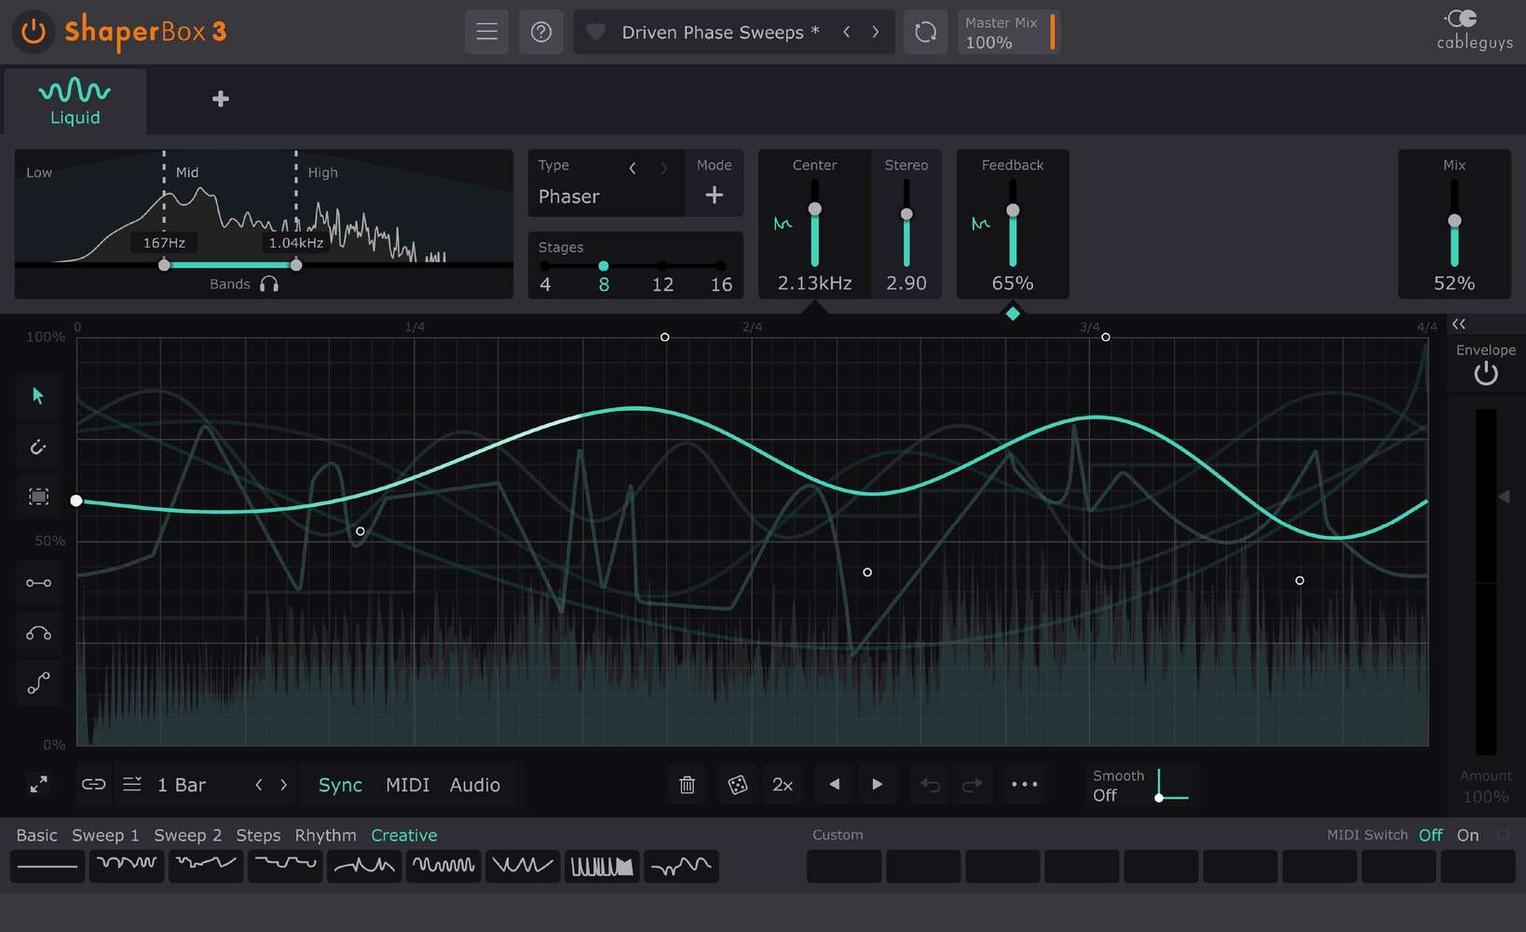Open the help panel via question mark icon
1526x932 pixels.
541,31
